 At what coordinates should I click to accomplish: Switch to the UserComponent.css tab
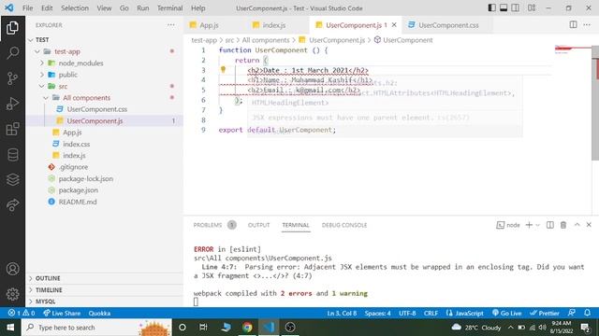(448, 25)
